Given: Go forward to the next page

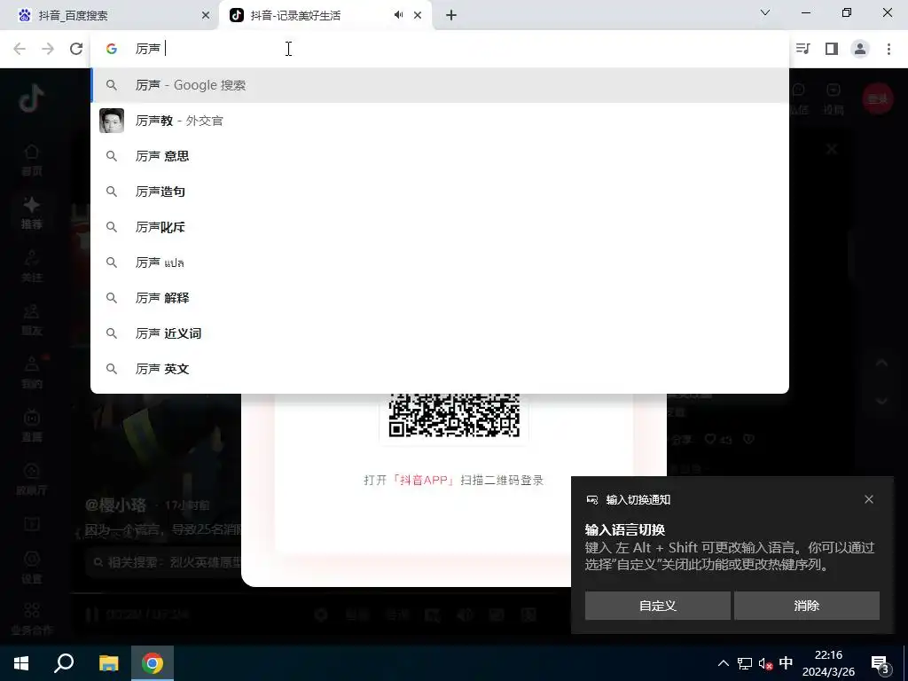Looking at the screenshot, I should point(48,49).
